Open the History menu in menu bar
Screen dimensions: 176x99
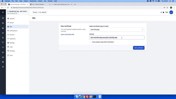coord(26,1)
